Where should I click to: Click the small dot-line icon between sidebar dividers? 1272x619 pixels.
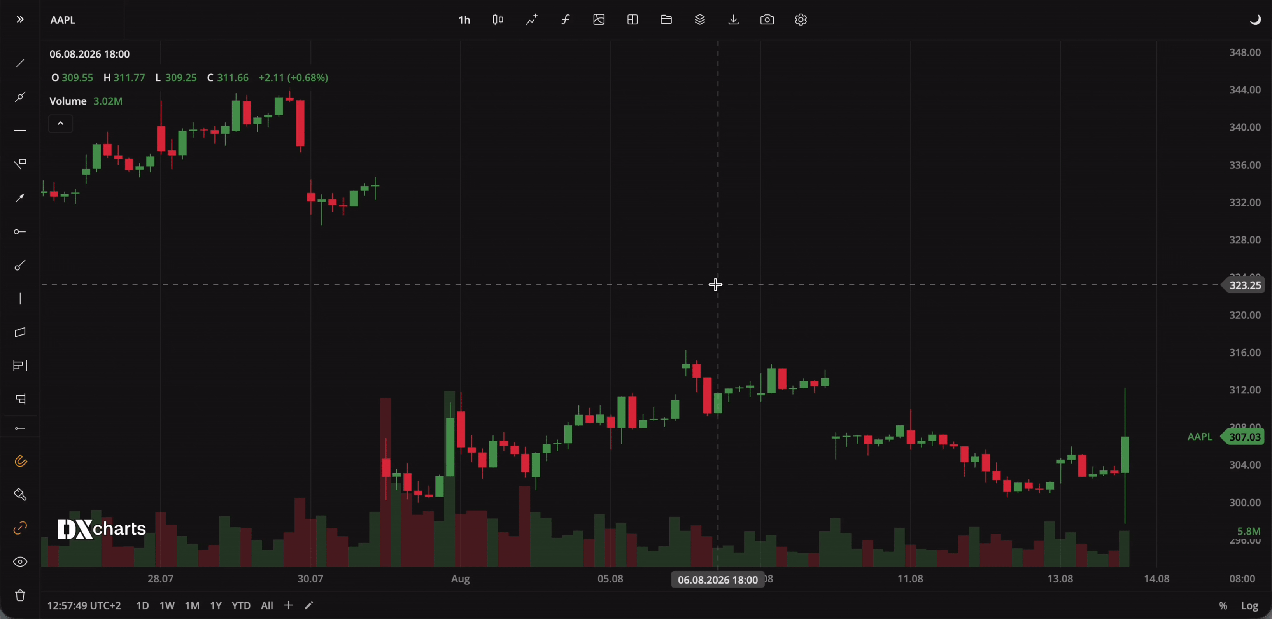[x=20, y=428]
